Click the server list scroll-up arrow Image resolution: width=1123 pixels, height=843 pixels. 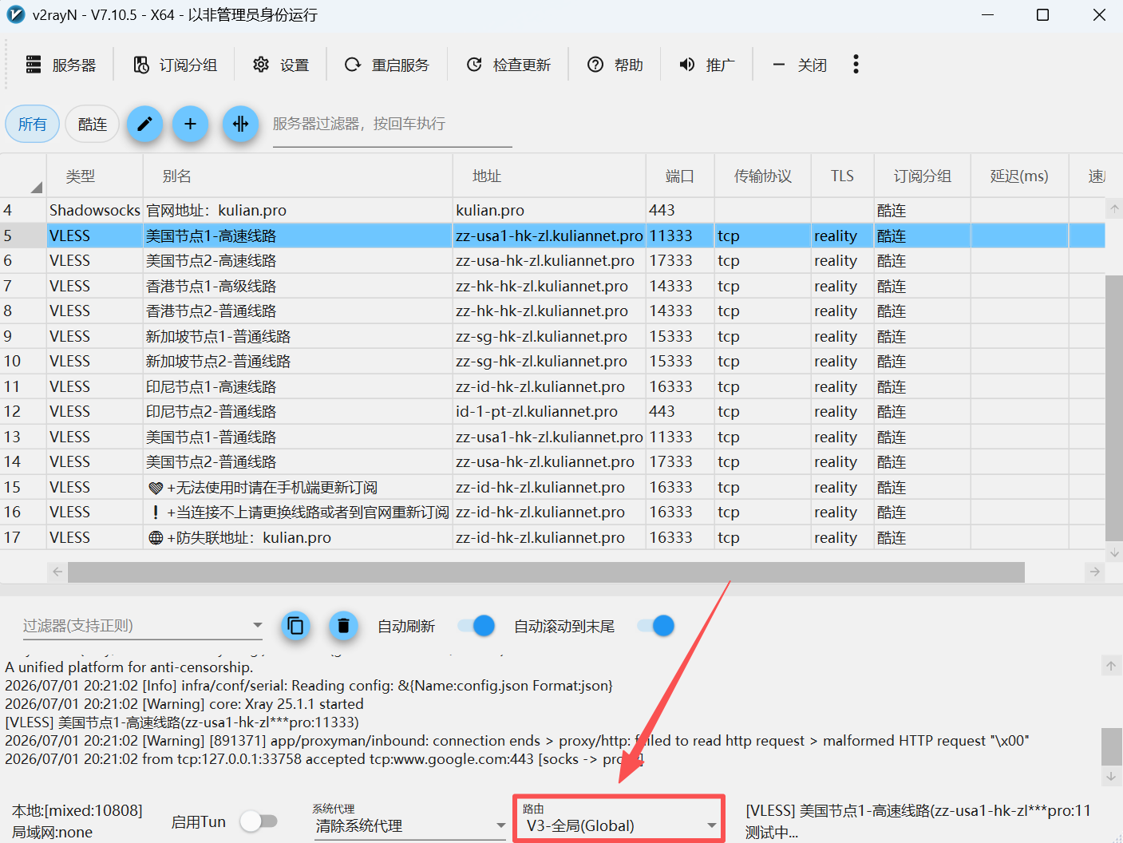pyautogui.click(x=1114, y=208)
